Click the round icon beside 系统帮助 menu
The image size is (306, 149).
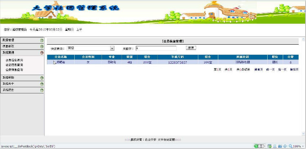[42, 78]
